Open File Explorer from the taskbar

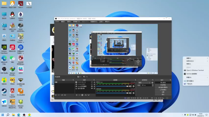click(13, 115)
